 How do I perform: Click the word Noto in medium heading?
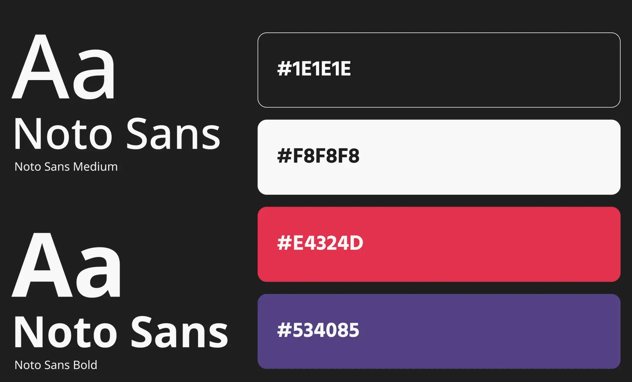63,134
